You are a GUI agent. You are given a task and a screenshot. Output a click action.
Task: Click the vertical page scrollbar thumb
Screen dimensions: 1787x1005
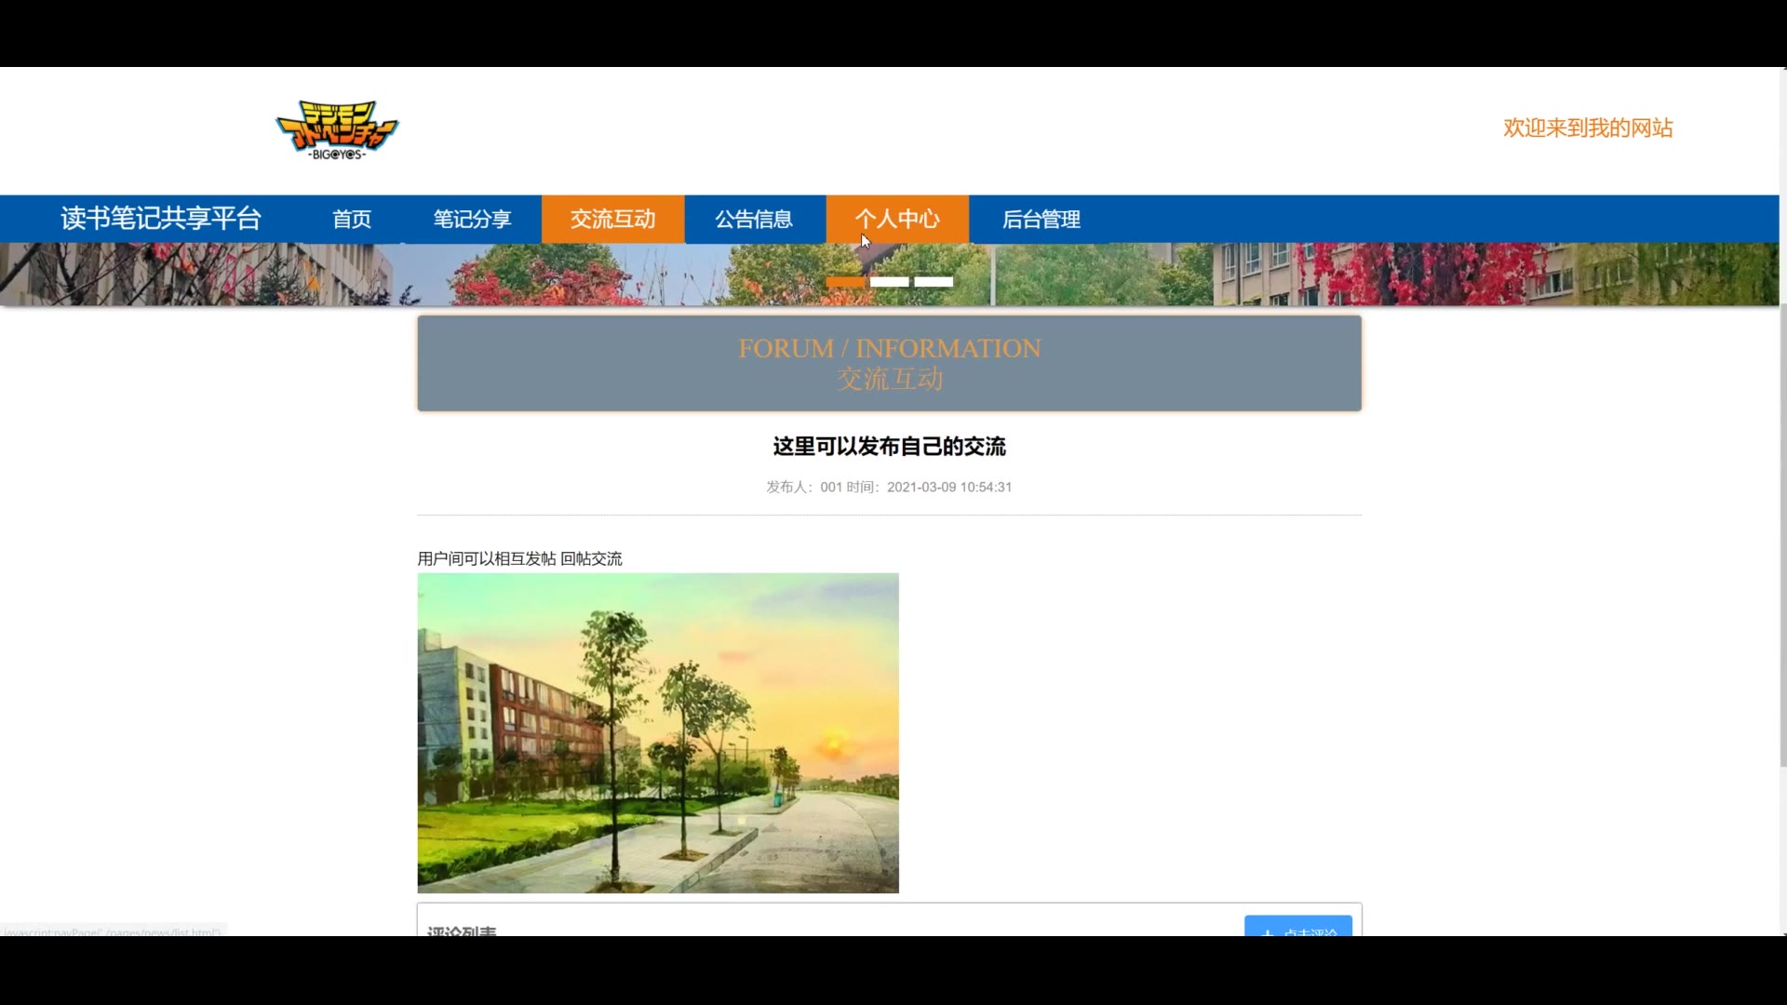pos(1782,535)
